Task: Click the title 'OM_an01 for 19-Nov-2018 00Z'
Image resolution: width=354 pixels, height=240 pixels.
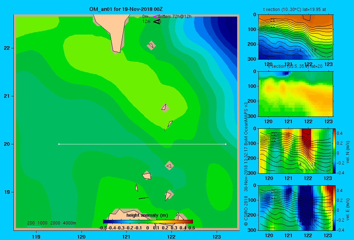Action: [x=126, y=9]
